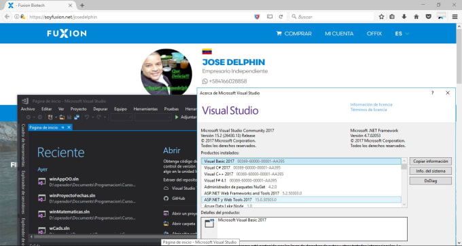Click Redo icon in Visual Studio toolbar
The height and width of the screenshot is (246, 462).
click(x=99, y=117)
